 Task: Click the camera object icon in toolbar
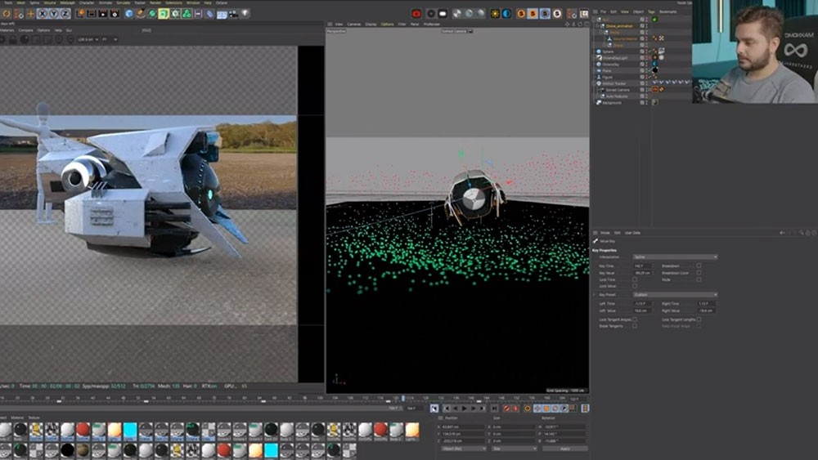pyautogui.click(x=232, y=14)
